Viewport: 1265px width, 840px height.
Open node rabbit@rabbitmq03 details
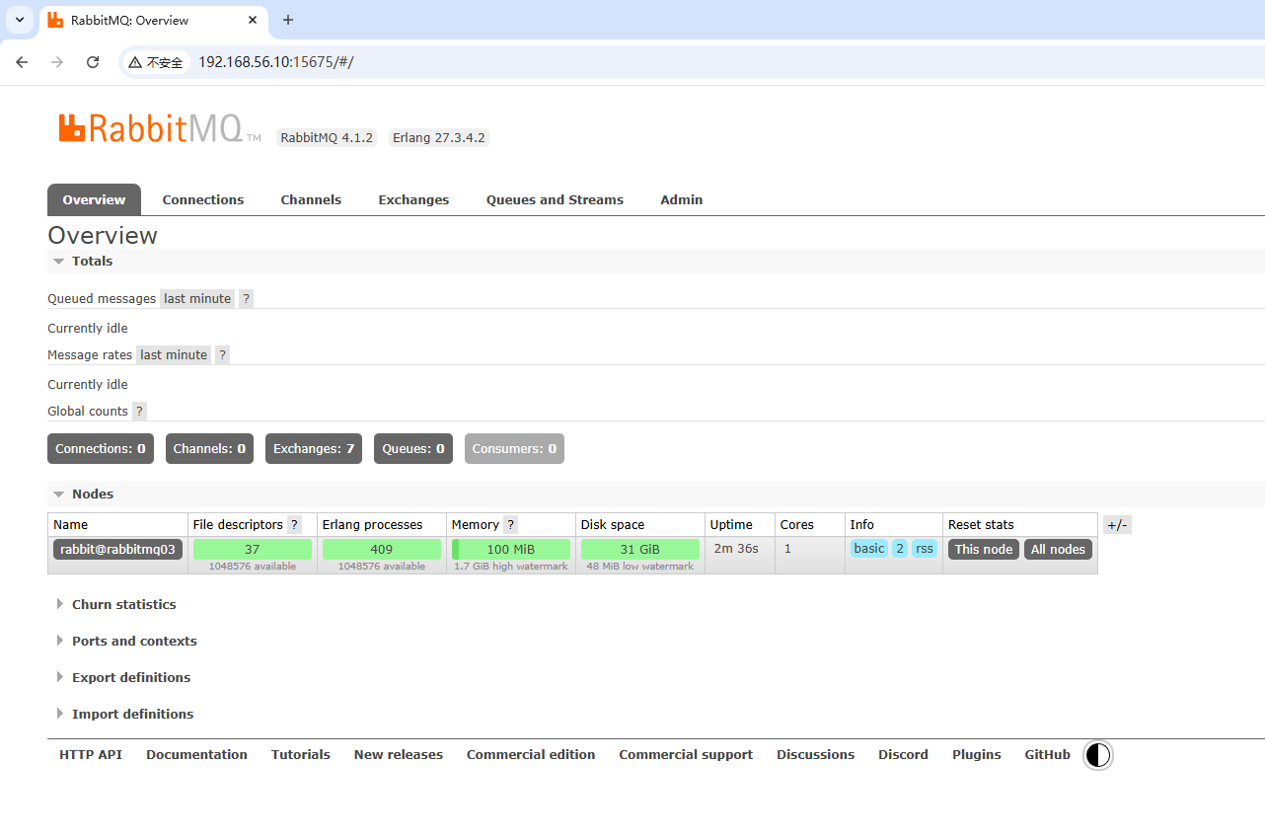coord(117,550)
